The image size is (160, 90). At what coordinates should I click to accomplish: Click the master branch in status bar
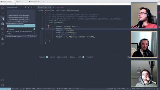pyautogui.click(x=15, y=89)
